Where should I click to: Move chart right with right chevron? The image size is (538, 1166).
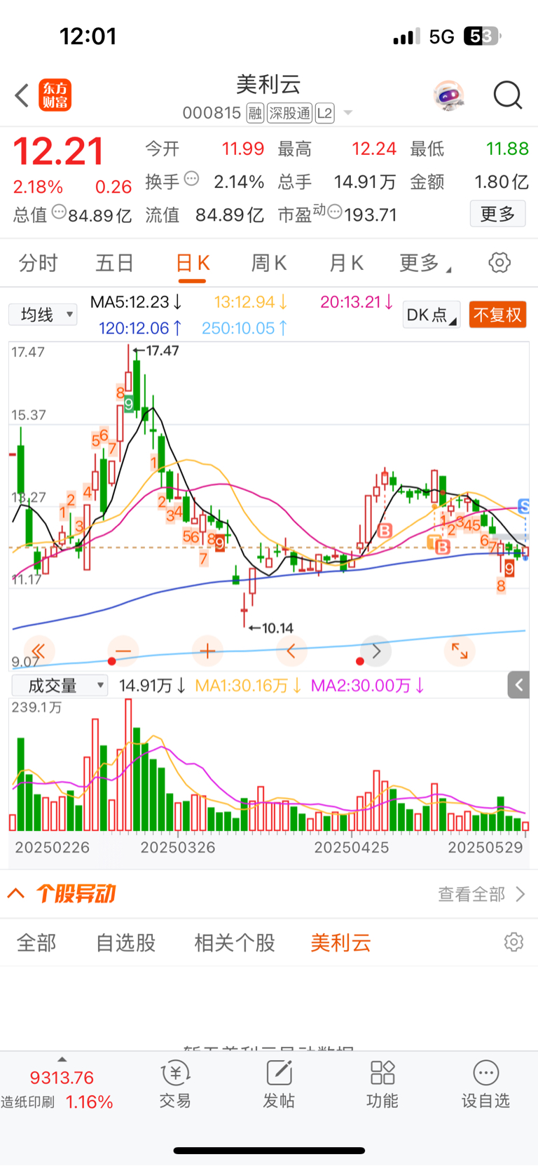tap(375, 651)
